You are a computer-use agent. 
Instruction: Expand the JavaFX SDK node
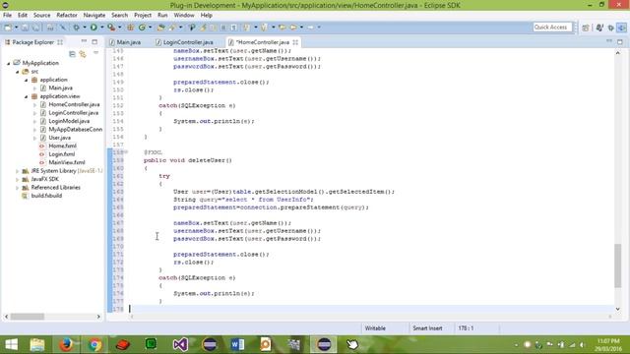[x=18, y=179]
